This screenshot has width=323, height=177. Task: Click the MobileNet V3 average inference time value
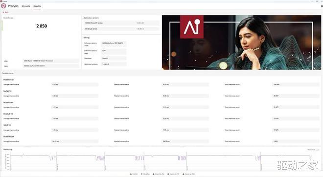(74, 84)
